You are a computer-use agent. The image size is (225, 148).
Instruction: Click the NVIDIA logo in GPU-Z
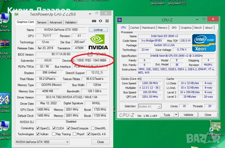[98, 42]
